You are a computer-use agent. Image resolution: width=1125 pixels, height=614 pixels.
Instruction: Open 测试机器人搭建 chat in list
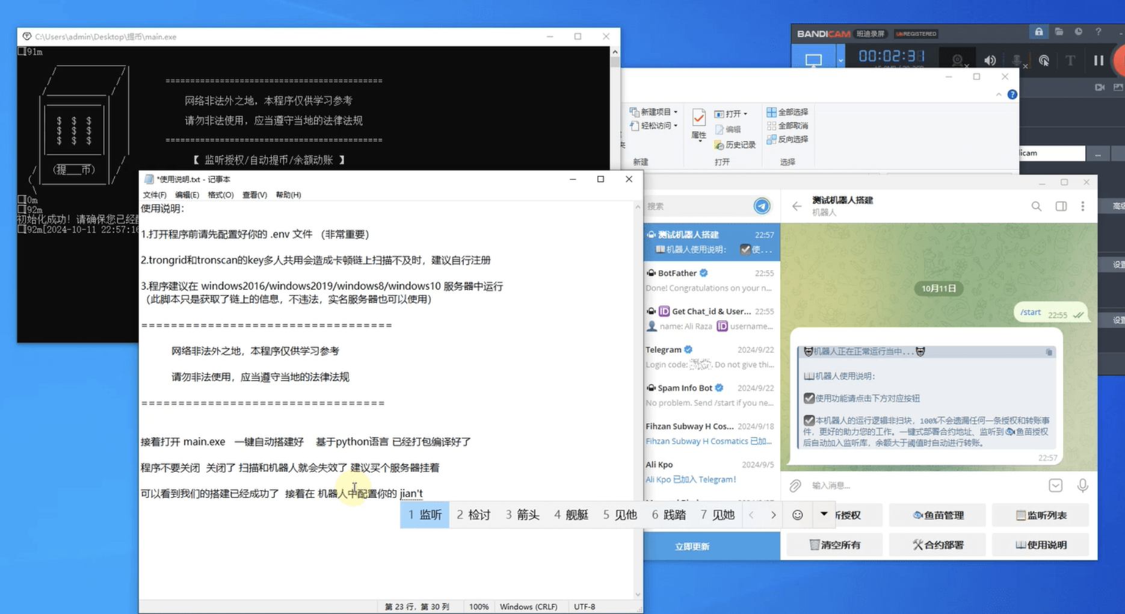[x=711, y=242]
